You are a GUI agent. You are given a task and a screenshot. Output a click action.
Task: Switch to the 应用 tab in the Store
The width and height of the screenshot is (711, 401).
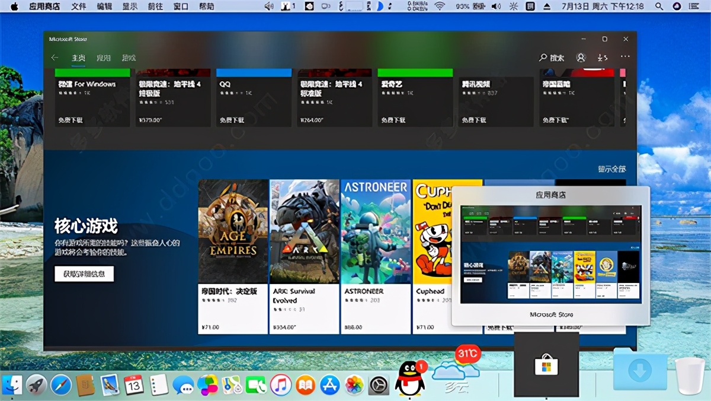pos(104,58)
